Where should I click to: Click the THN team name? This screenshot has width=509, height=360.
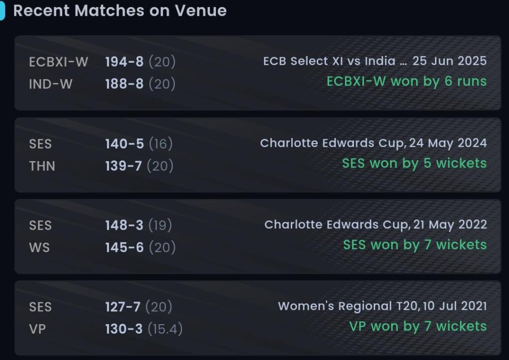point(42,166)
